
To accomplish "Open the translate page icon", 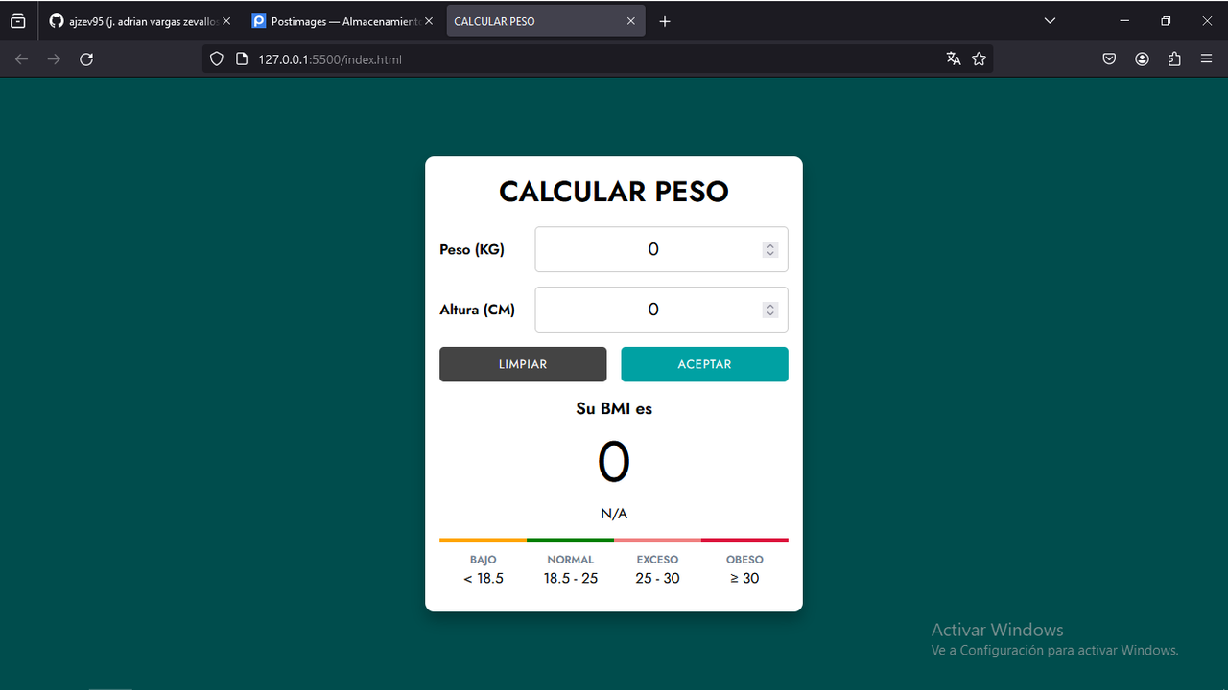I will coord(954,58).
